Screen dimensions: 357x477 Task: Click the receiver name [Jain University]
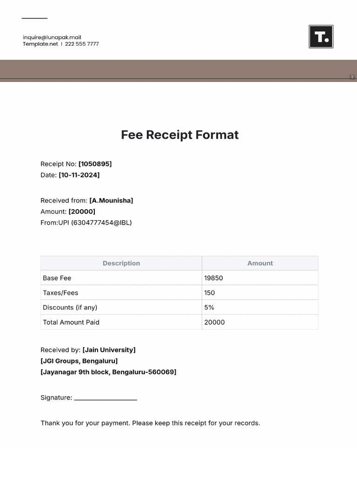[109, 350]
